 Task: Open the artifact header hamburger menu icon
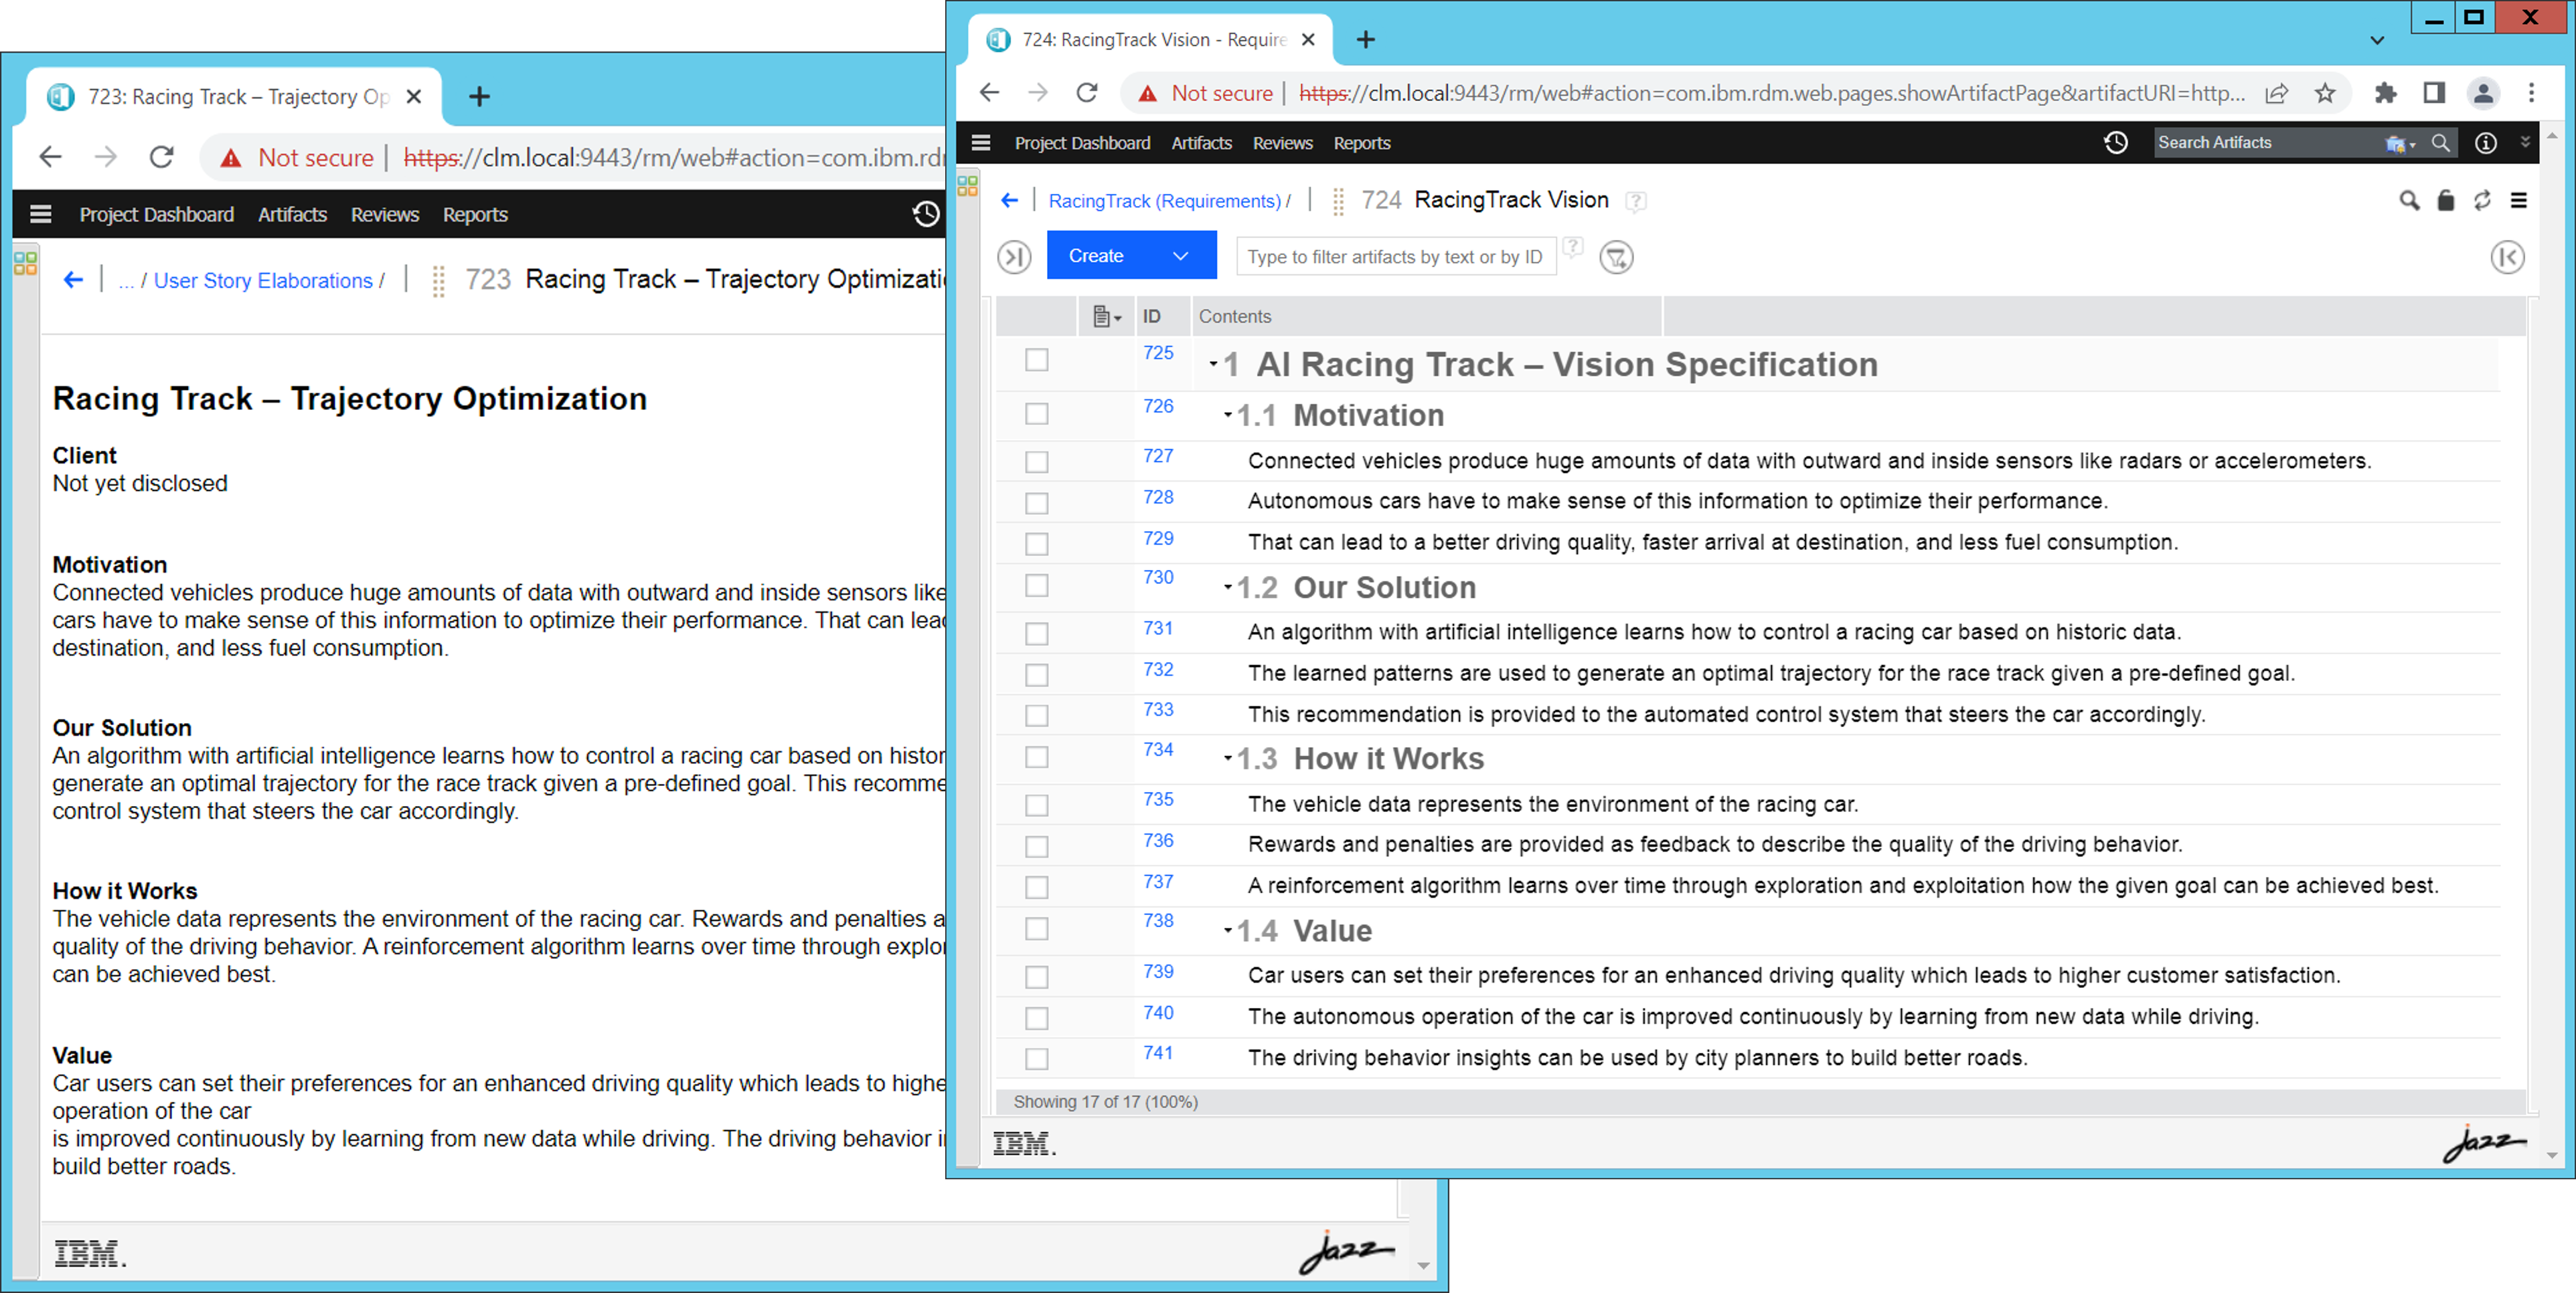pyautogui.click(x=2518, y=201)
